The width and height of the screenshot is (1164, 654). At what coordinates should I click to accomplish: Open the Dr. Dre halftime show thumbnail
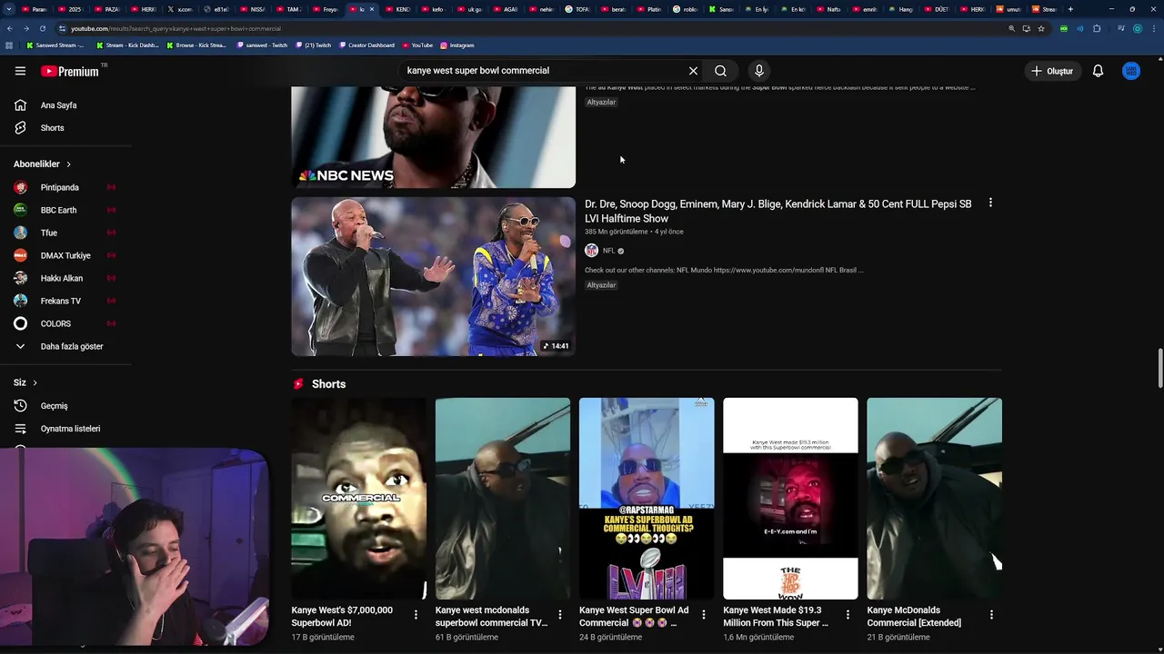[433, 276]
